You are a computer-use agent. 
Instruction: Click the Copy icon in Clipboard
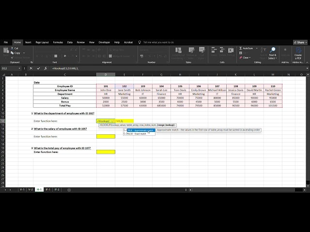coord(12,53)
